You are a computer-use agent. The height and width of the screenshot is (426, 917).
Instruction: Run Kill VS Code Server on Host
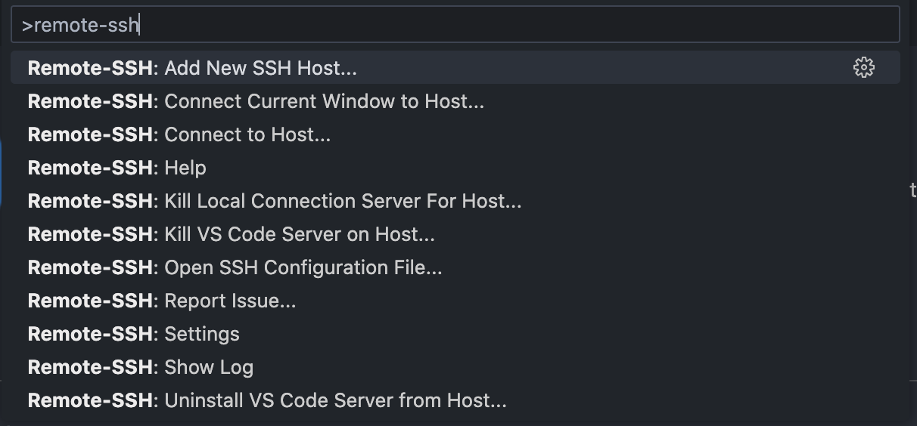(455, 234)
